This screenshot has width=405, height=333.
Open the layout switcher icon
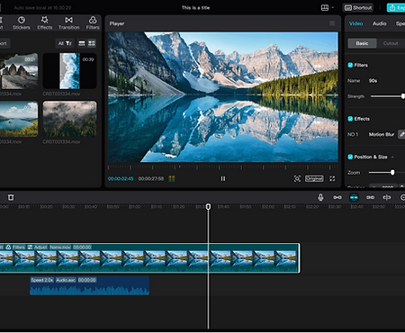click(325, 8)
